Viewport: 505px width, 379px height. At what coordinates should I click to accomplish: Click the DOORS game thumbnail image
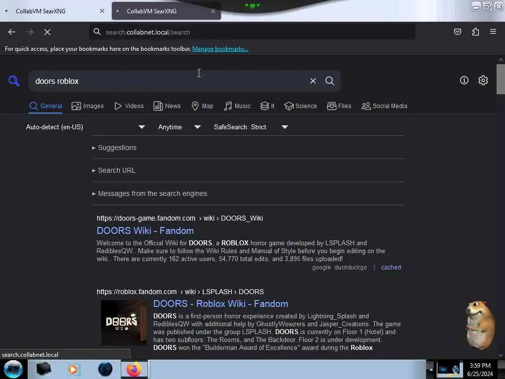[x=124, y=323]
